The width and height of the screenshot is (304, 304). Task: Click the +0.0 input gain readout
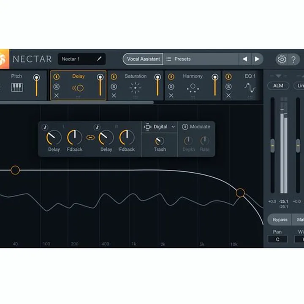click(272, 201)
